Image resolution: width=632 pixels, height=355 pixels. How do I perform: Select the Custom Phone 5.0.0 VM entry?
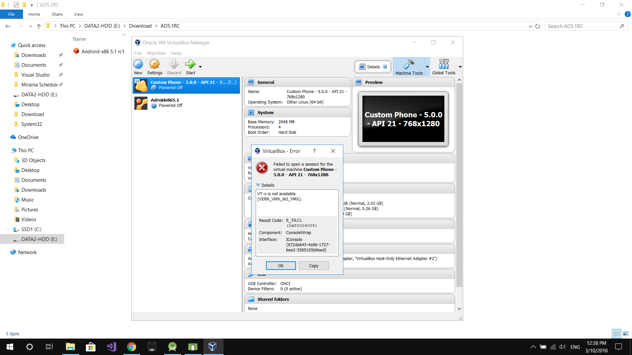click(186, 85)
